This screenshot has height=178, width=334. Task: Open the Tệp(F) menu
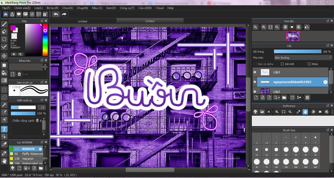[x=6, y=8]
